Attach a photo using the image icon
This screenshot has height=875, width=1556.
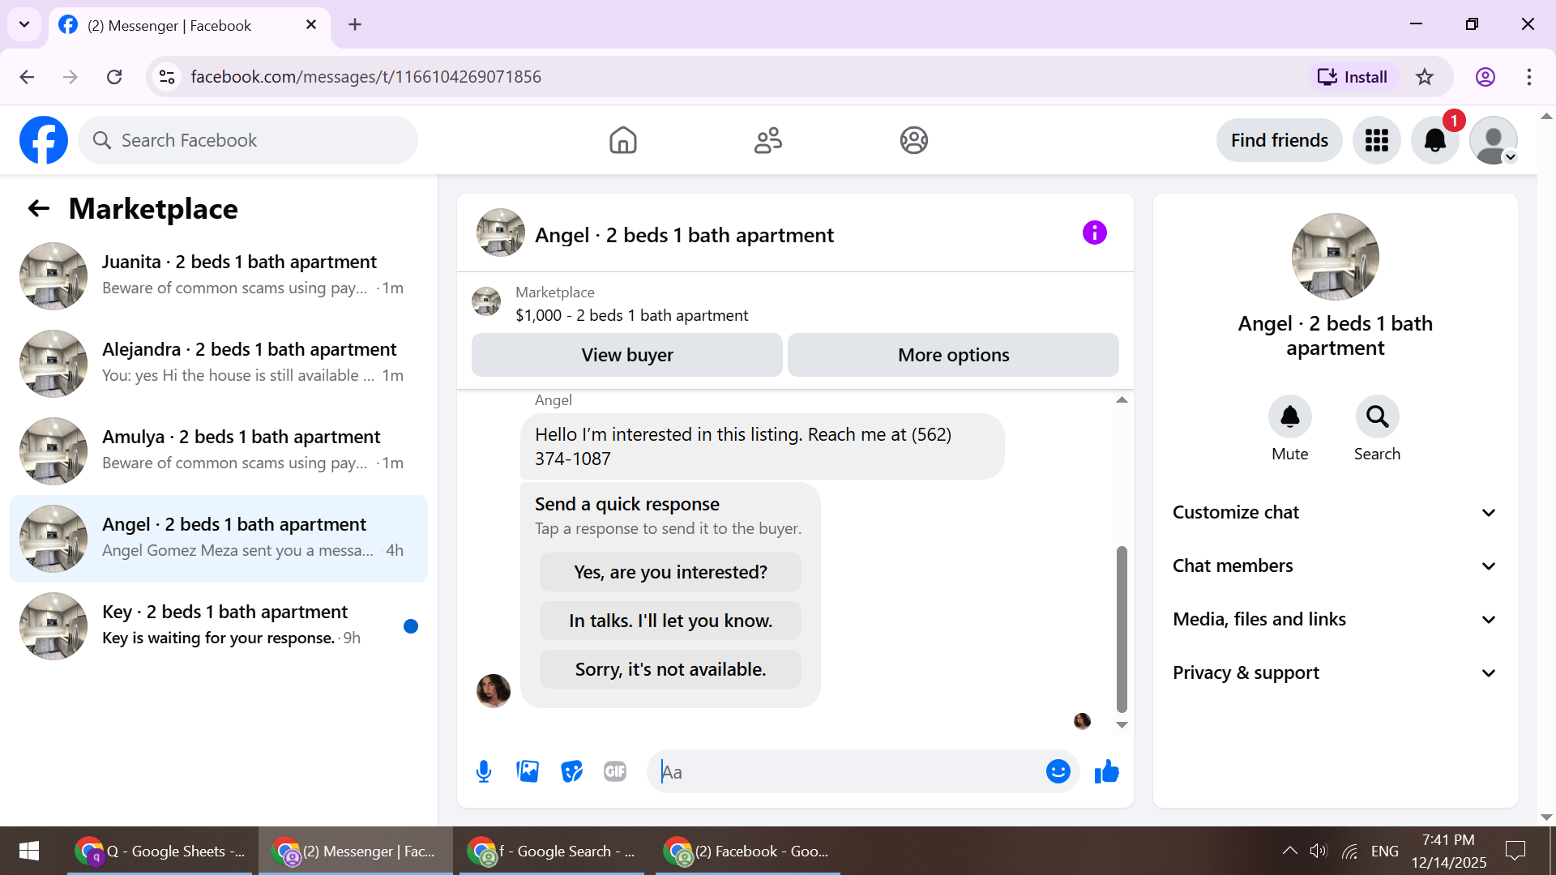click(528, 771)
